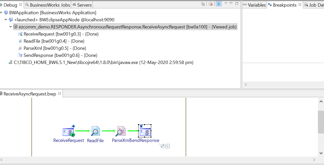Select ReadFile [bw001g0.4] - (Done) row
Image resolution: width=324 pixels, height=165 pixels.
click(54, 41)
